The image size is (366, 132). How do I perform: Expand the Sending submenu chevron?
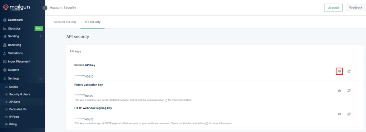(x=41, y=36)
